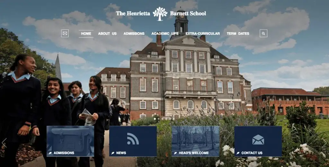Advance slideshow with right arrow
The height and width of the screenshot is (167, 329).
[325, 143]
